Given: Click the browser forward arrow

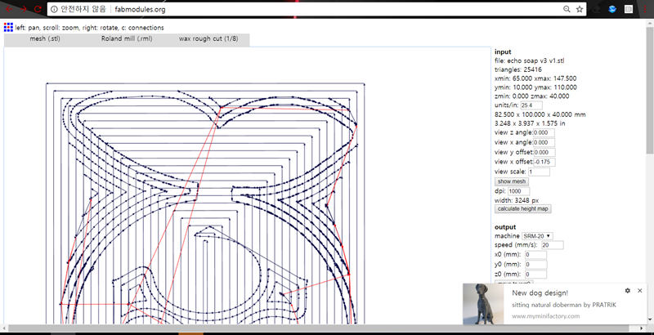Looking at the screenshot, I should coord(24,9).
